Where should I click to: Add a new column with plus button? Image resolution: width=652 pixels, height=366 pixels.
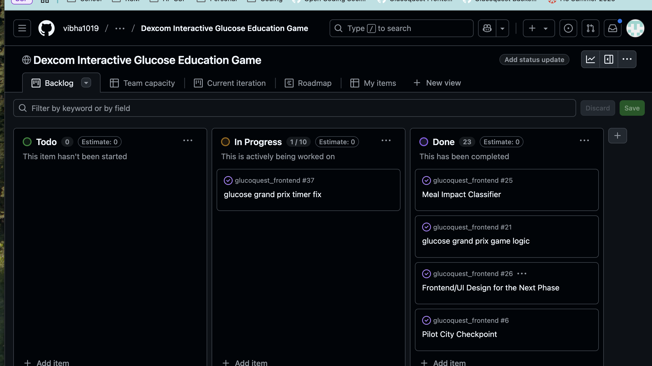point(617,136)
